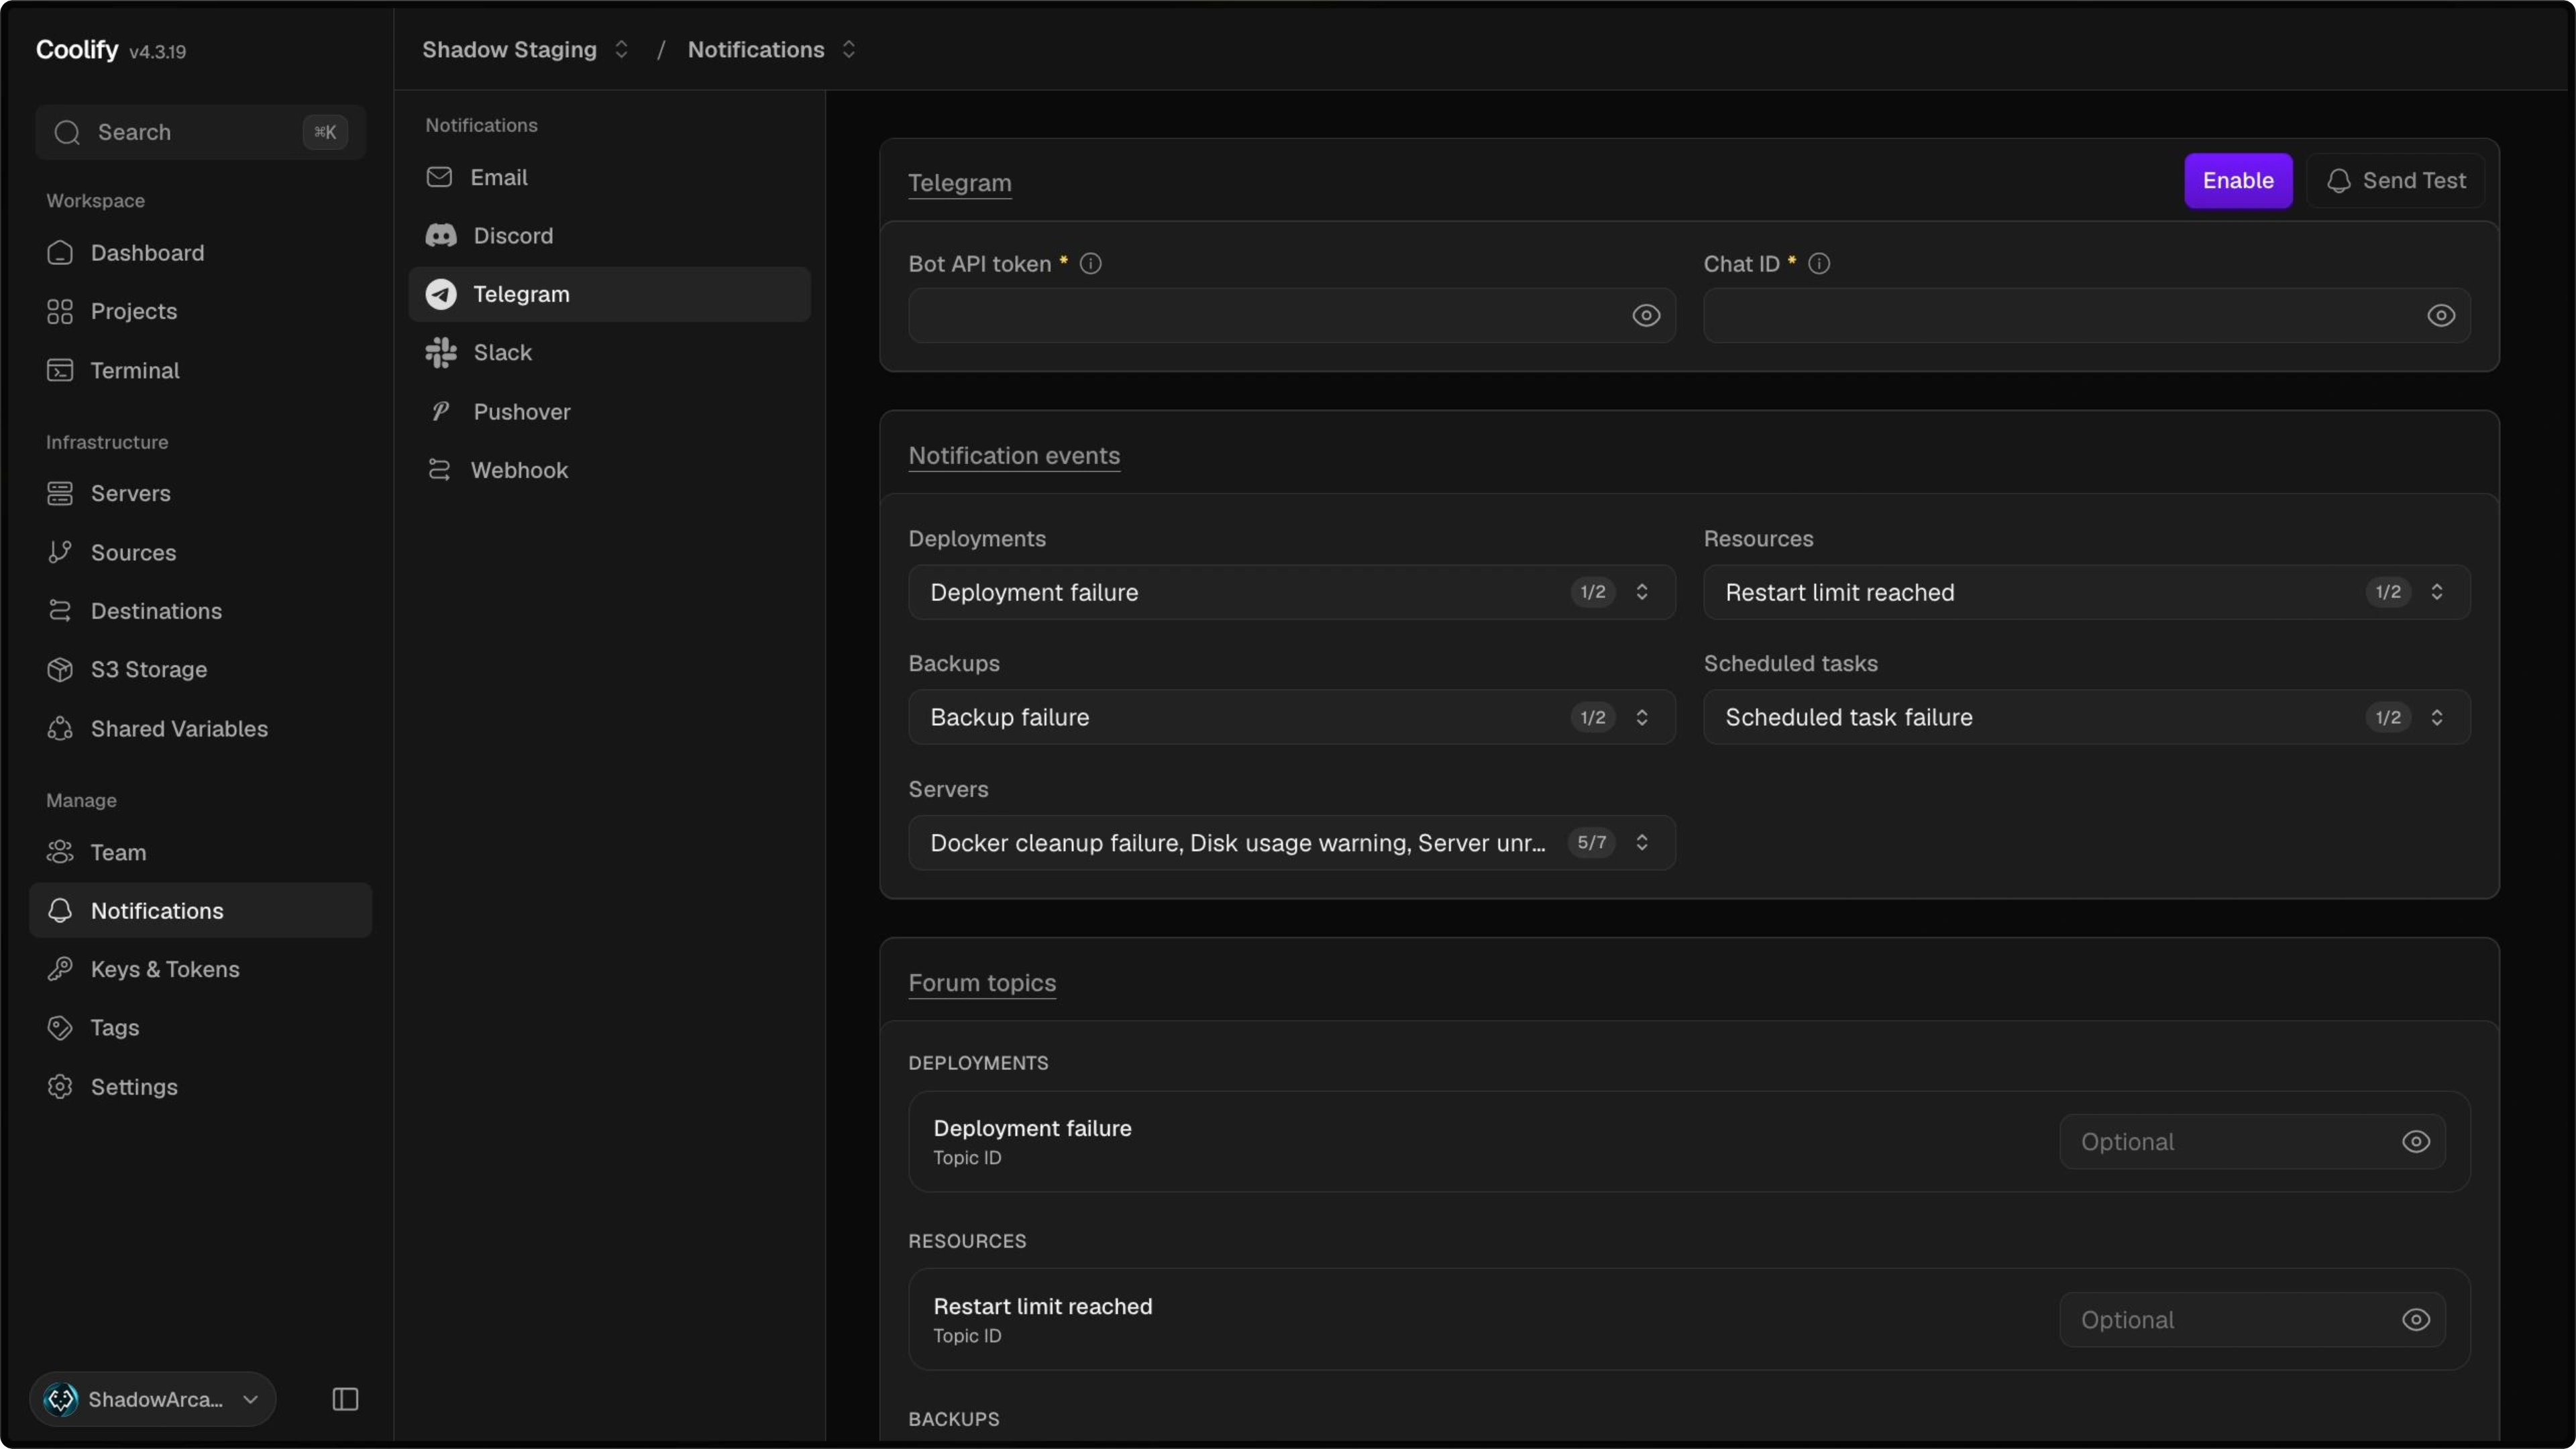Select Pushover notification channel
Viewport: 2576px width, 1449px height.
(609, 411)
